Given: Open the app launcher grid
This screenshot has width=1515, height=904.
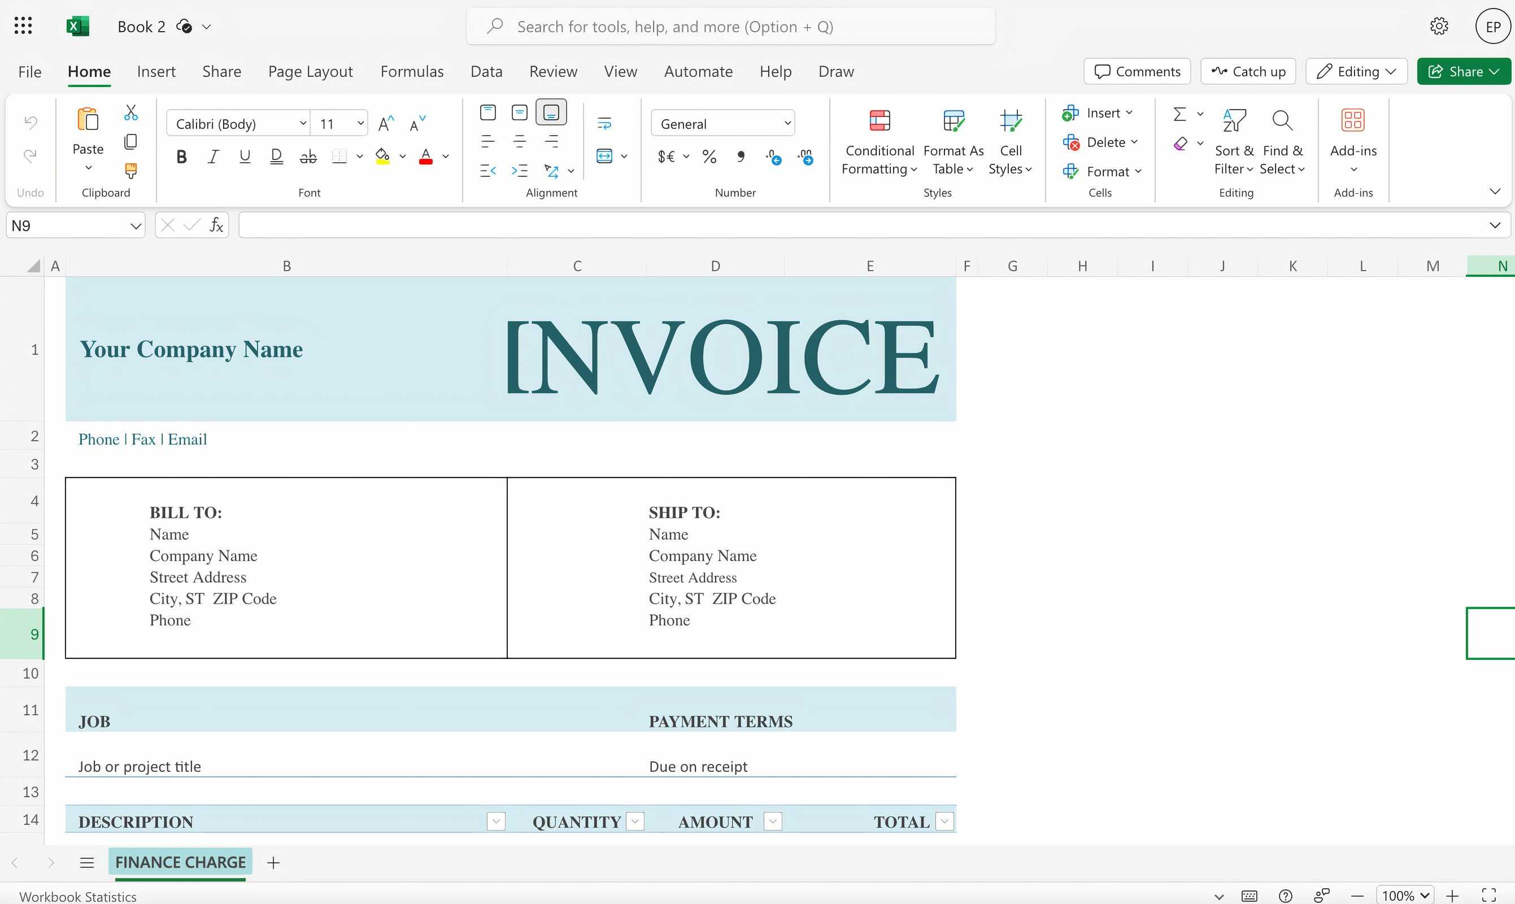Looking at the screenshot, I should point(23,26).
